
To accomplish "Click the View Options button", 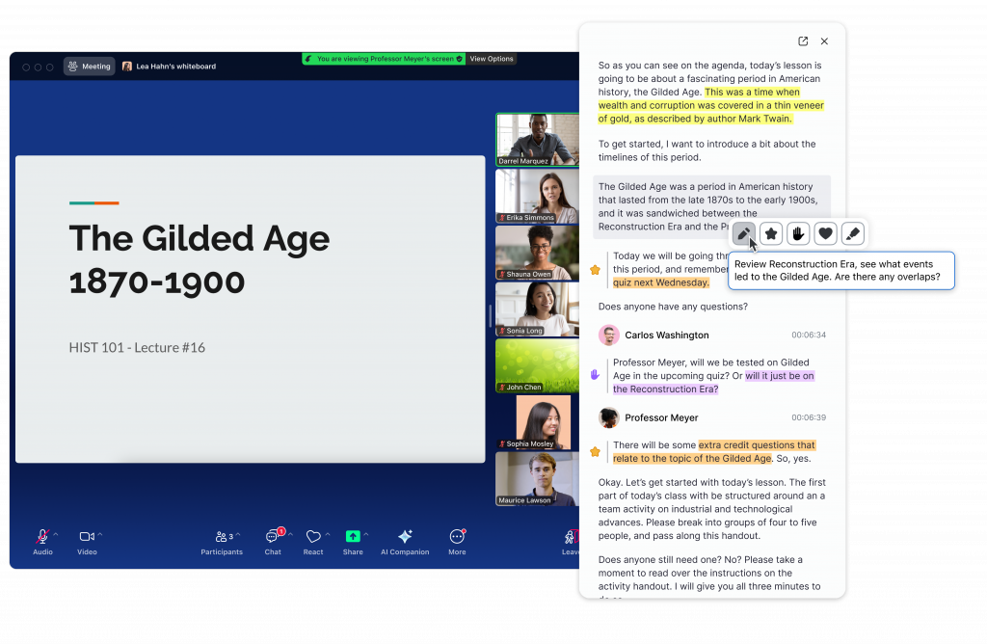I will point(492,59).
